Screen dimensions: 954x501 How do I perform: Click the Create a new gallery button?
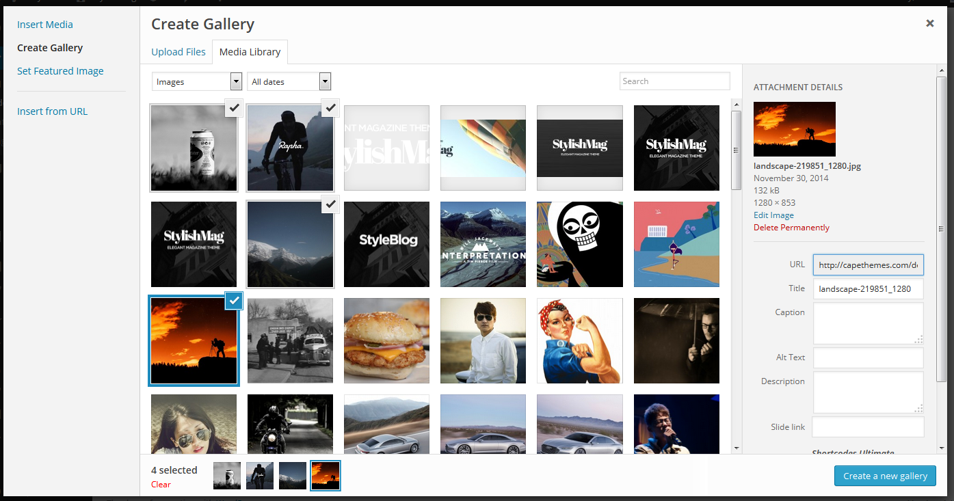[884, 476]
